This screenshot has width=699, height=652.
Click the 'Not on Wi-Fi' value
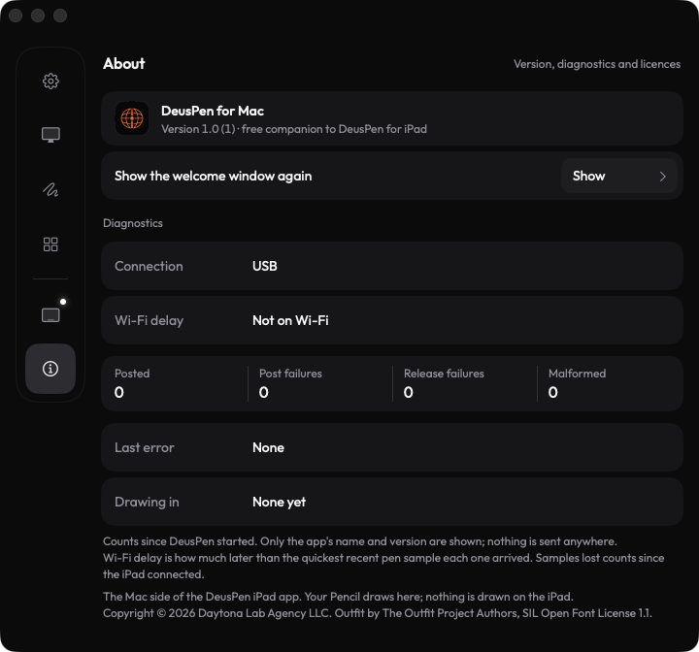pyautogui.click(x=290, y=320)
